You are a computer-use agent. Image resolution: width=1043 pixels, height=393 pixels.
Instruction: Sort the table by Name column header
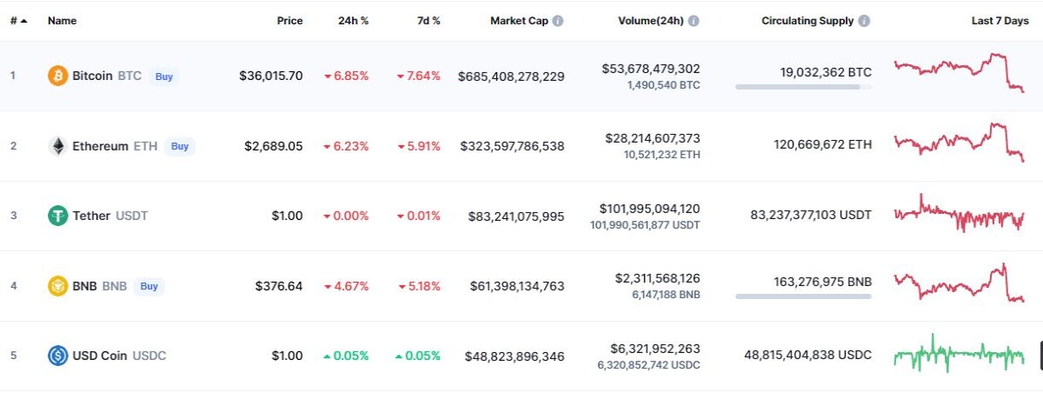coord(62,21)
